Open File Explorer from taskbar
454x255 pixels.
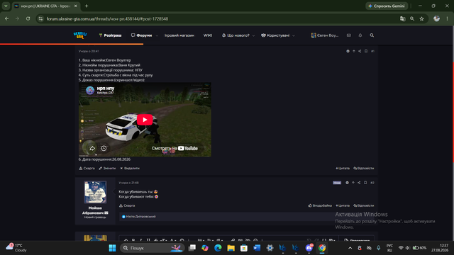coord(231,248)
